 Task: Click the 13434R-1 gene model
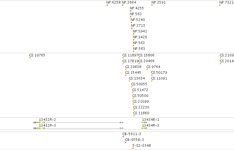click(144, 122)
